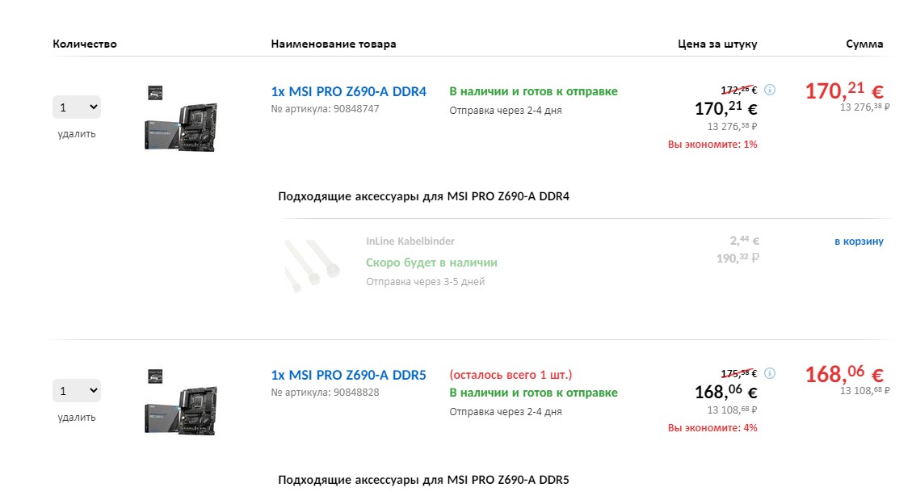
Task: Click the InLine Kabelbinder cable ties image
Action: point(302,263)
